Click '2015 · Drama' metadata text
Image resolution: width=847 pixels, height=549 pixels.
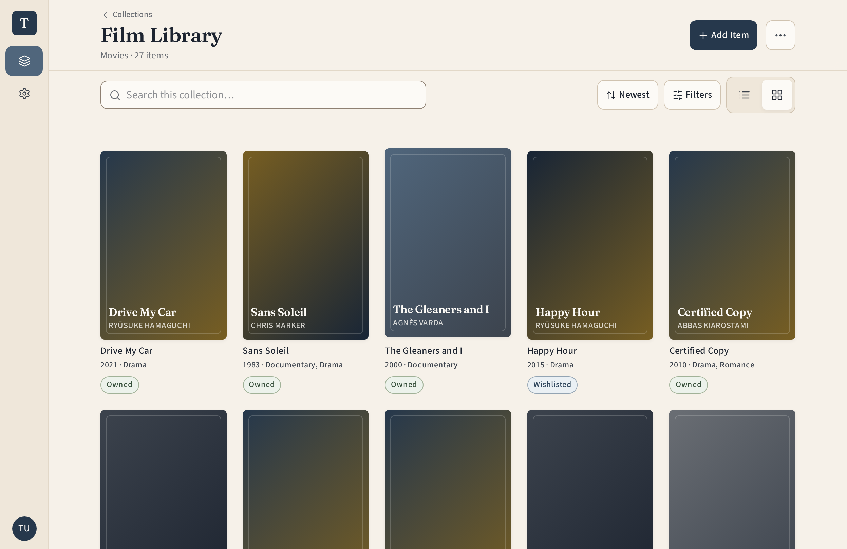[550, 365]
